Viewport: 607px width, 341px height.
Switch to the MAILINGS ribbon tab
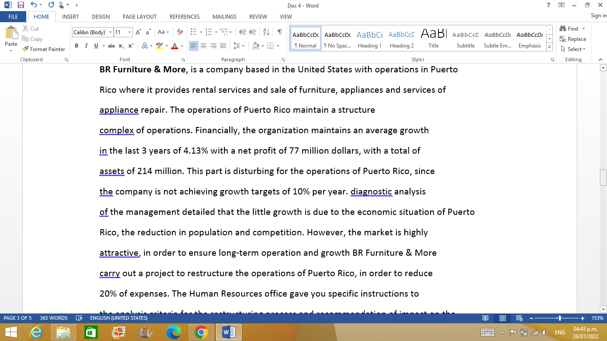(224, 16)
